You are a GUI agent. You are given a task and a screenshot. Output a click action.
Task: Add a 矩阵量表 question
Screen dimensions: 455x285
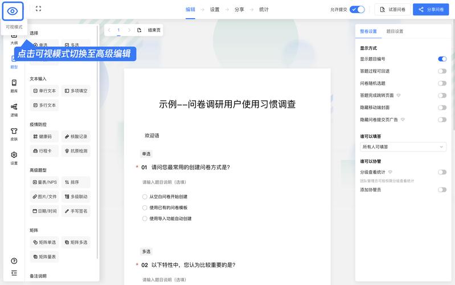coord(44,257)
